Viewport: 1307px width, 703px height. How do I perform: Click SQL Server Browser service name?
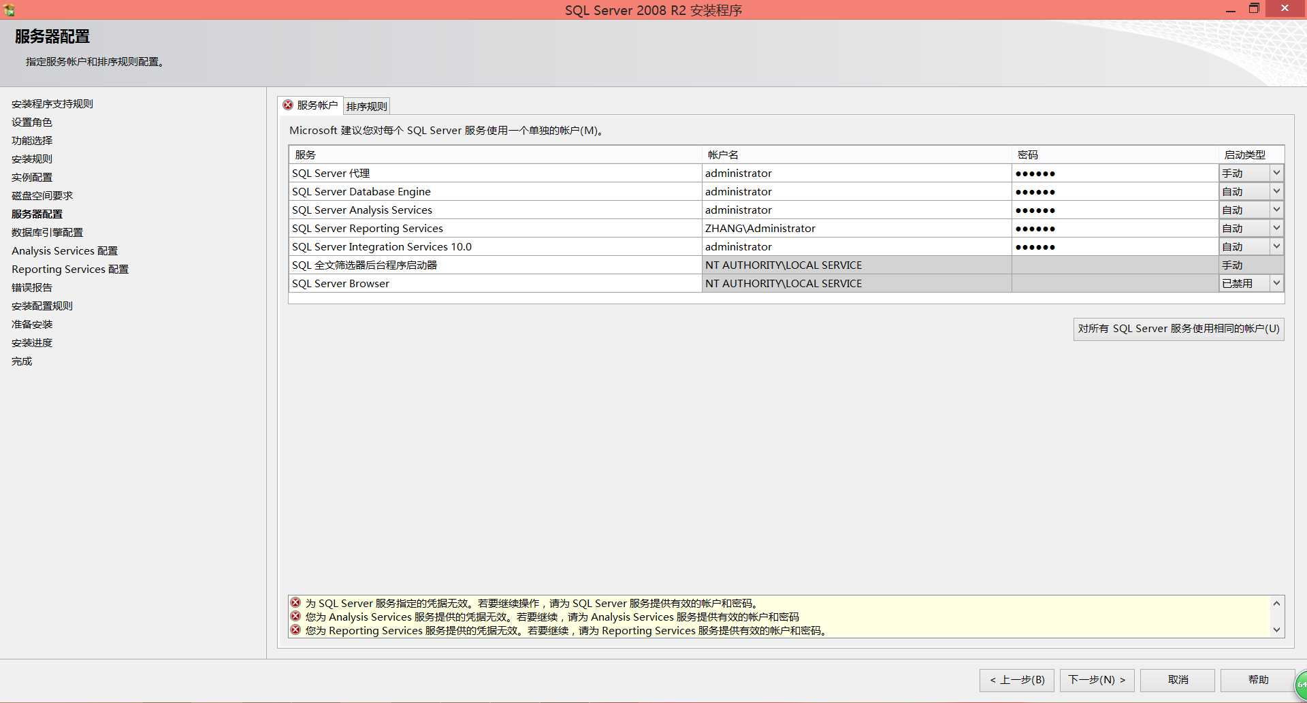point(340,283)
